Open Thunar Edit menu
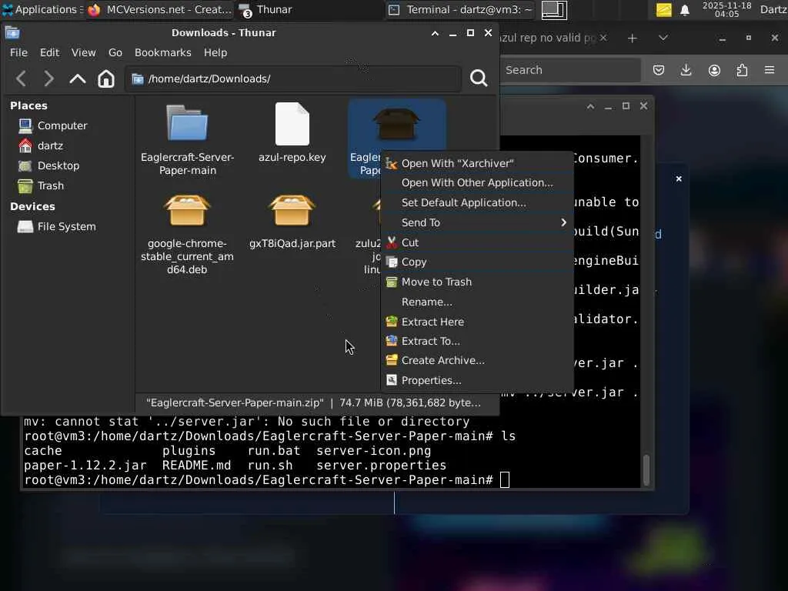This screenshot has height=591, width=788. point(49,52)
